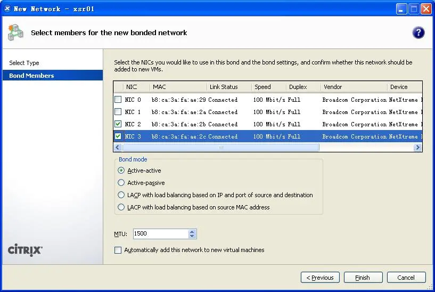This screenshot has width=435, height=292.
Task: Sort by Vendor column header
Action: coord(354,87)
